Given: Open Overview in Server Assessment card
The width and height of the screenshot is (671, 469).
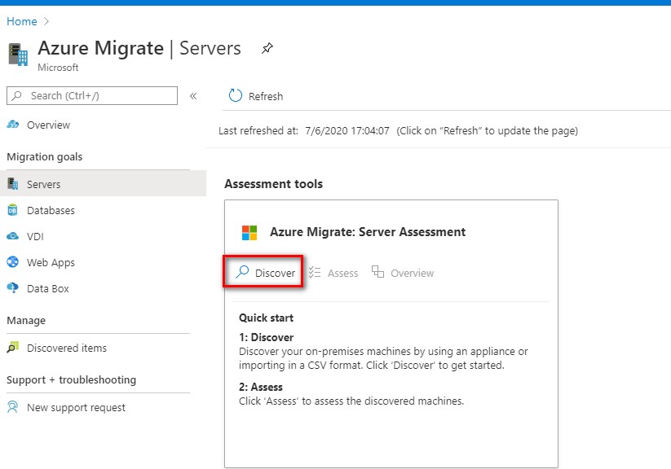Looking at the screenshot, I should pos(403,273).
